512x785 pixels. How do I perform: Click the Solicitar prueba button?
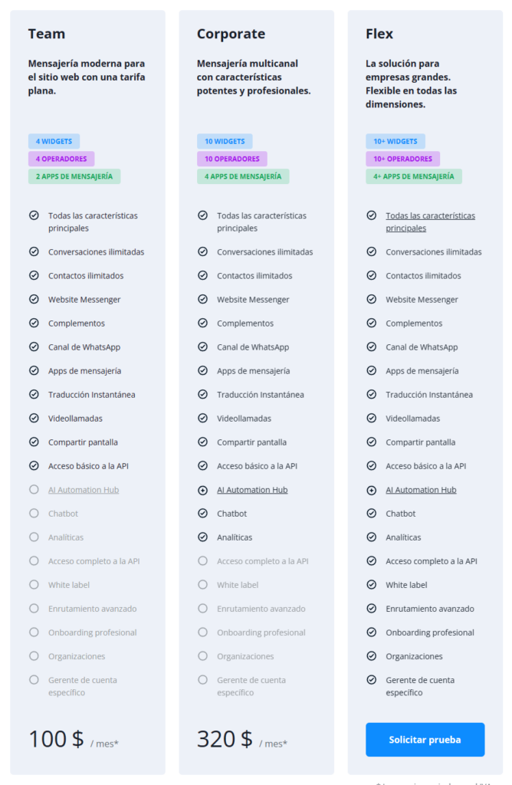[x=425, y=740]
